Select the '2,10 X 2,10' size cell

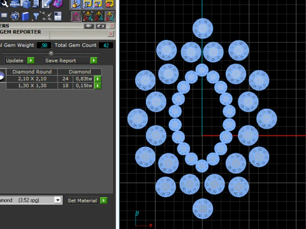(32, 79)
